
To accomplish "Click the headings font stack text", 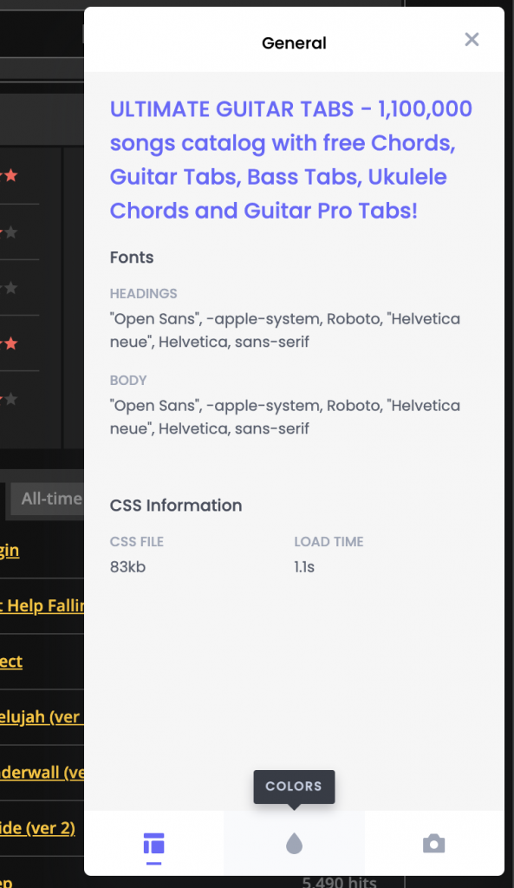I will [x=285, y=330].
